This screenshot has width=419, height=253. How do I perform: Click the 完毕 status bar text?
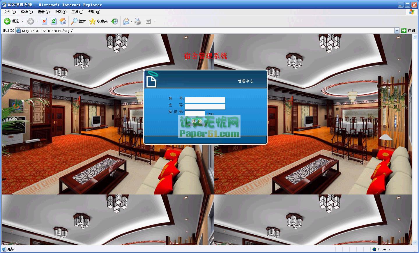pos(11,249)
